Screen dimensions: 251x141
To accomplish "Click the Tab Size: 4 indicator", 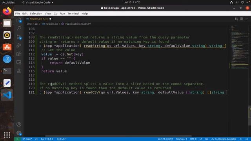I will pyautogui.click(x=181, y=139).
